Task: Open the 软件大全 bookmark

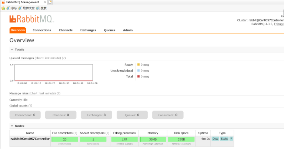Action: [27, 8]
